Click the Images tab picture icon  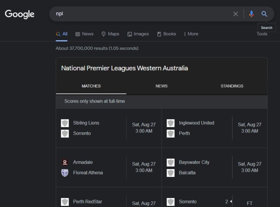tap(130, 34)
